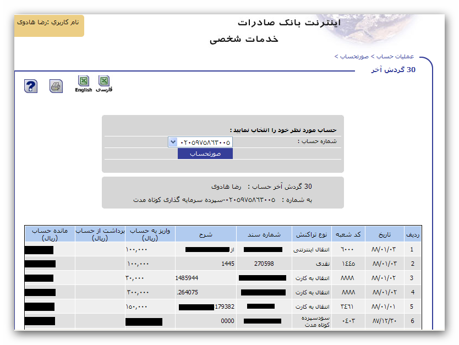Click description 1445 in row 2

point(228,264)
